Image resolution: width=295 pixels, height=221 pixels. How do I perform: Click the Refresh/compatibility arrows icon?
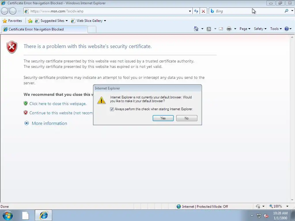[x=196, y=11]
